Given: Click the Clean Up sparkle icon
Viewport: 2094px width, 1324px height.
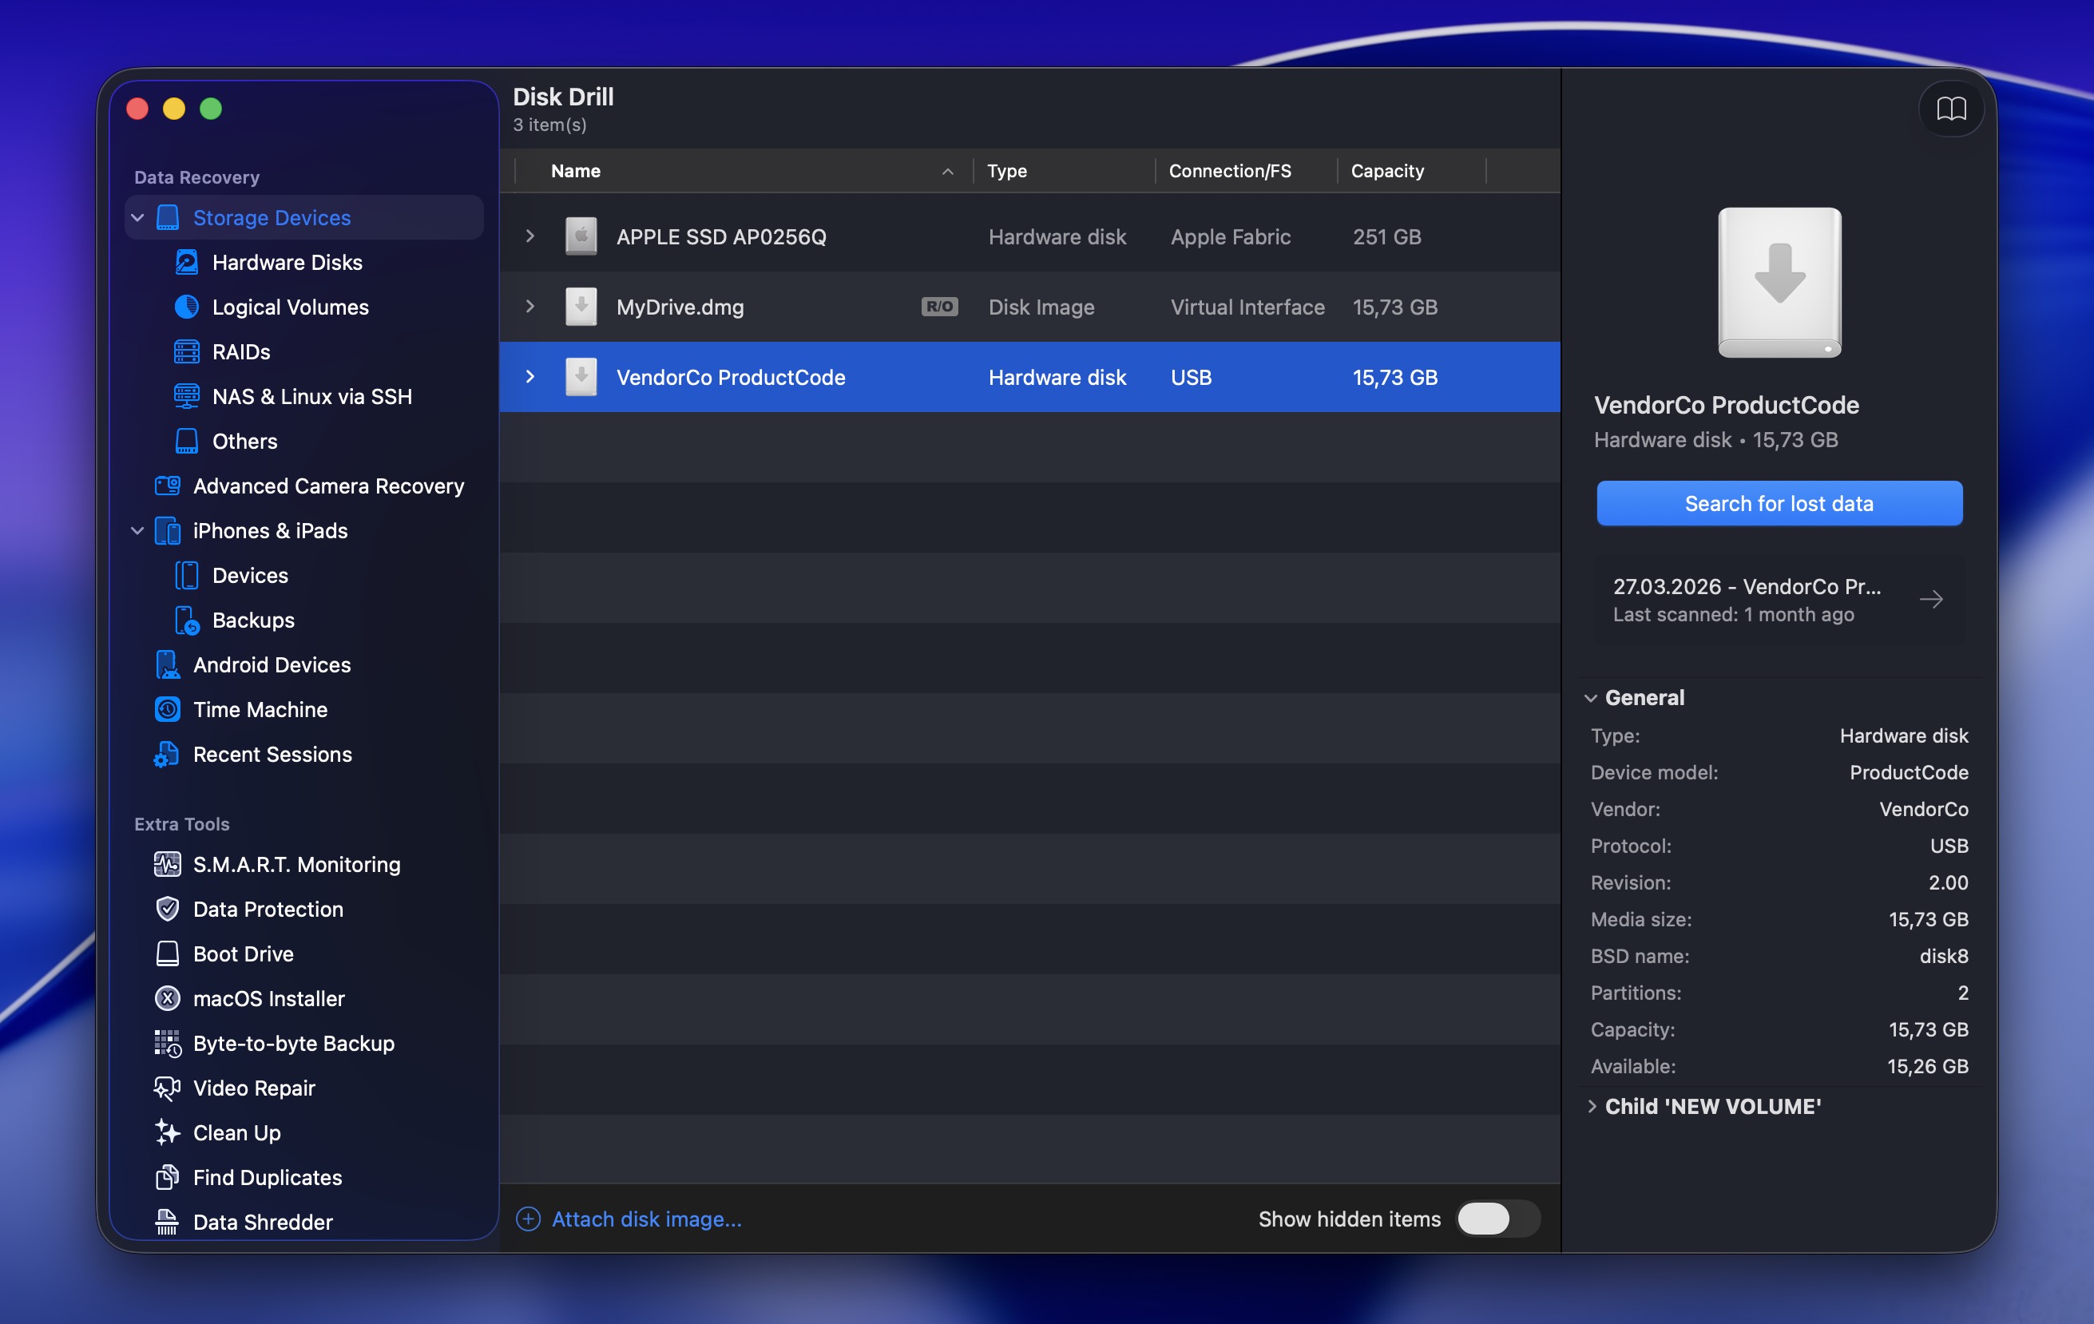Looking at the screenshot, I should [168, 1132].
